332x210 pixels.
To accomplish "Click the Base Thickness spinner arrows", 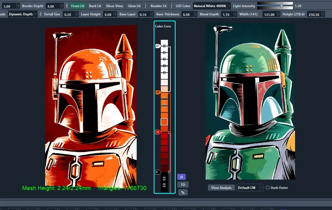I will [196, 14].
